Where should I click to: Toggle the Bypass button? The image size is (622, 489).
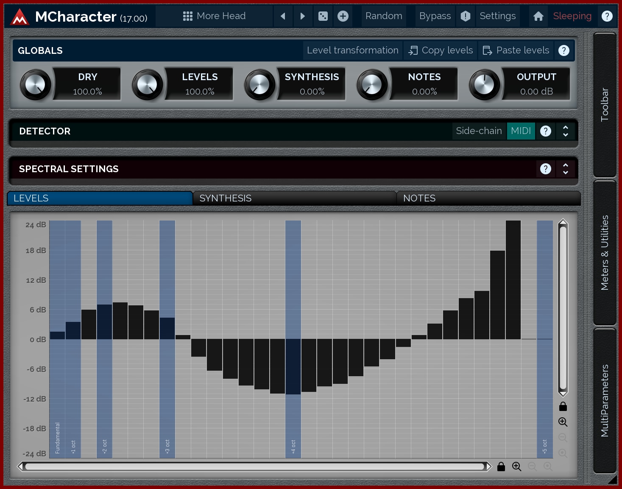click(435, 16)
